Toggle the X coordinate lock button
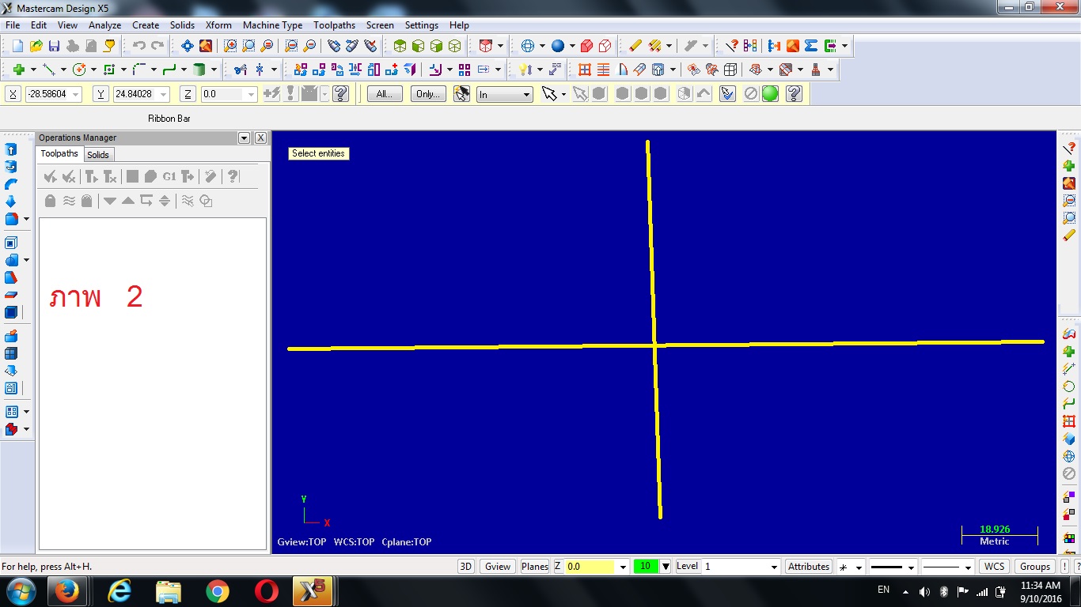1081x607 pixels. [x=13, y=94]
